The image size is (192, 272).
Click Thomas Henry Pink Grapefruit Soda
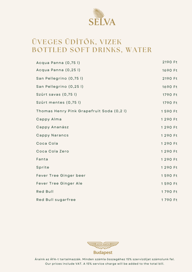point(81,111)
